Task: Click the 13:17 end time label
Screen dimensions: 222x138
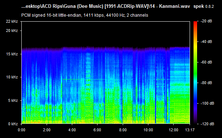Action: pos(190,130)
